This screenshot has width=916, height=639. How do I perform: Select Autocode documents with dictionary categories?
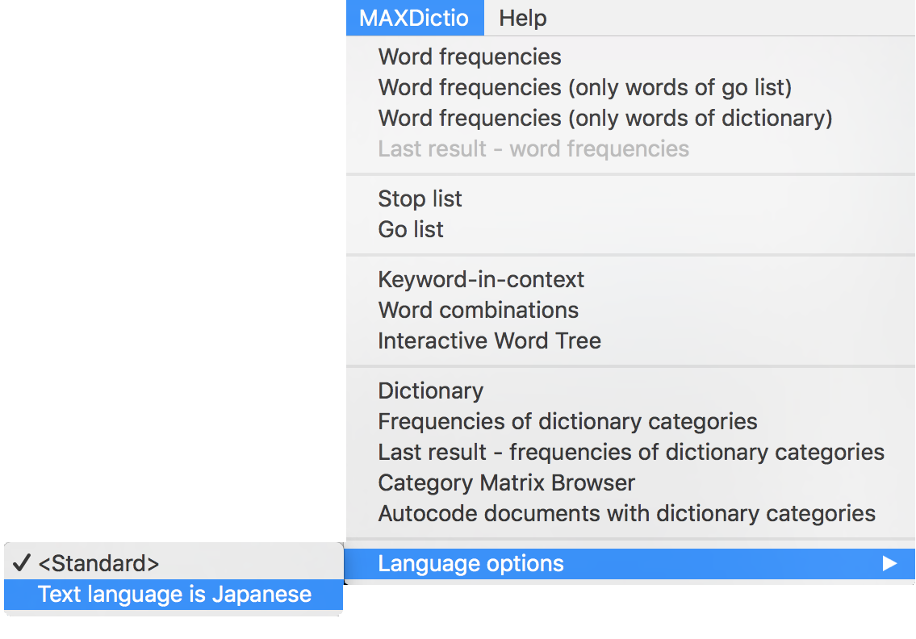click(630, 513)
